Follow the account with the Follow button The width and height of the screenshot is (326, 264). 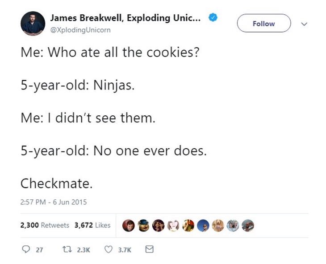pos(263,24)
